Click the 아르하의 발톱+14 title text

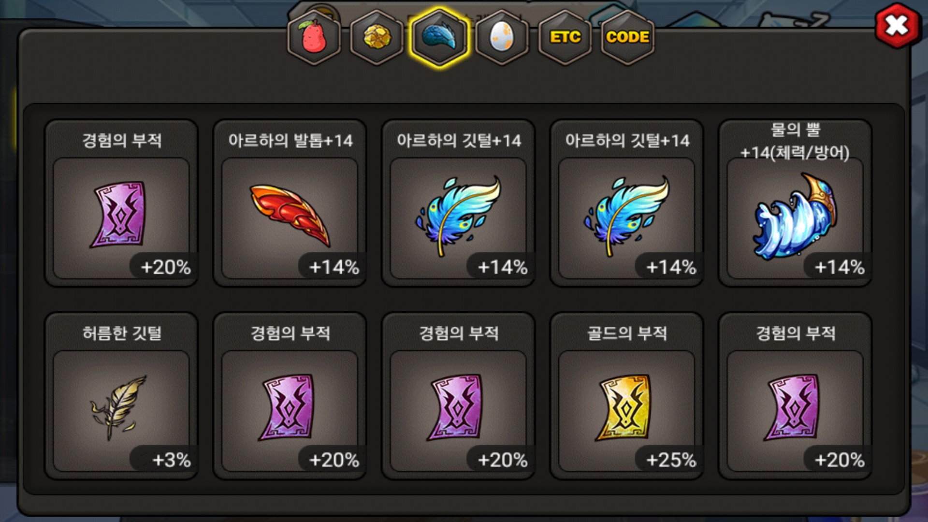click(290, 141)
